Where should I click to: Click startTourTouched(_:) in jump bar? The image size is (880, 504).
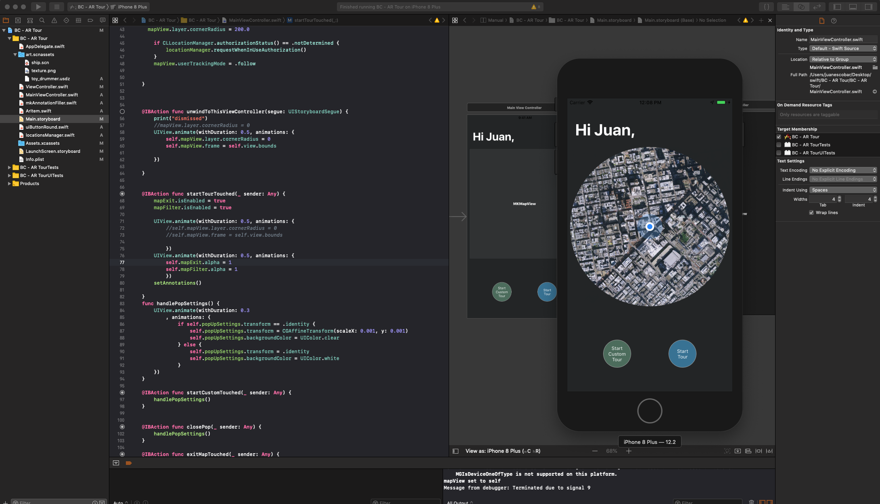312,20
